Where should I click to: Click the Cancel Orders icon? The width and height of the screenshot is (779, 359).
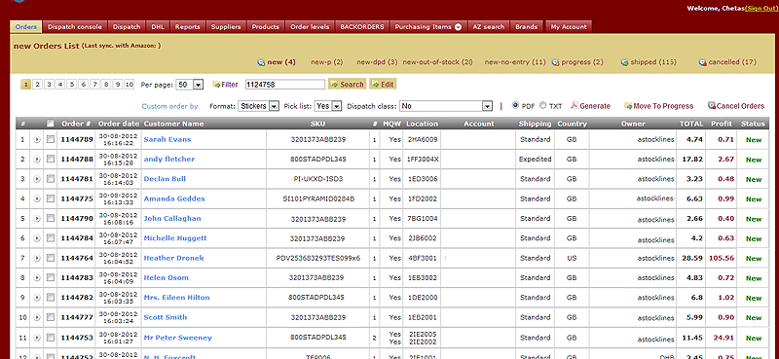tap(712, 106)
